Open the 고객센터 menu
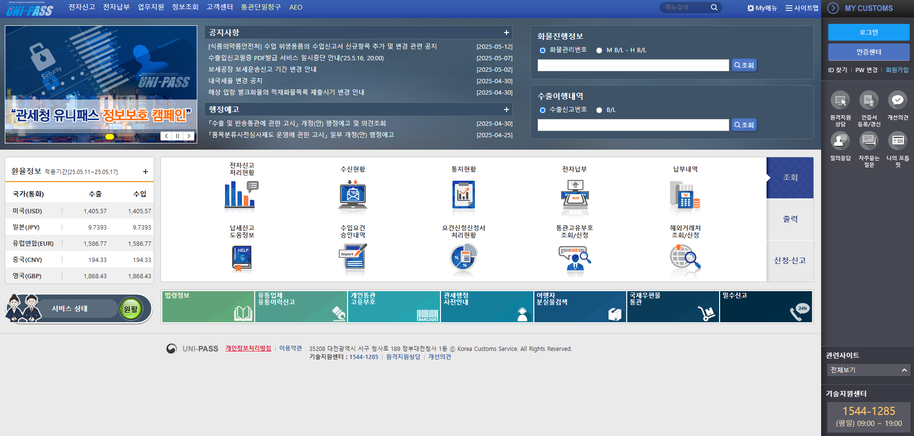This screenshot has height=436, width=914. click(x=220, y=7)
